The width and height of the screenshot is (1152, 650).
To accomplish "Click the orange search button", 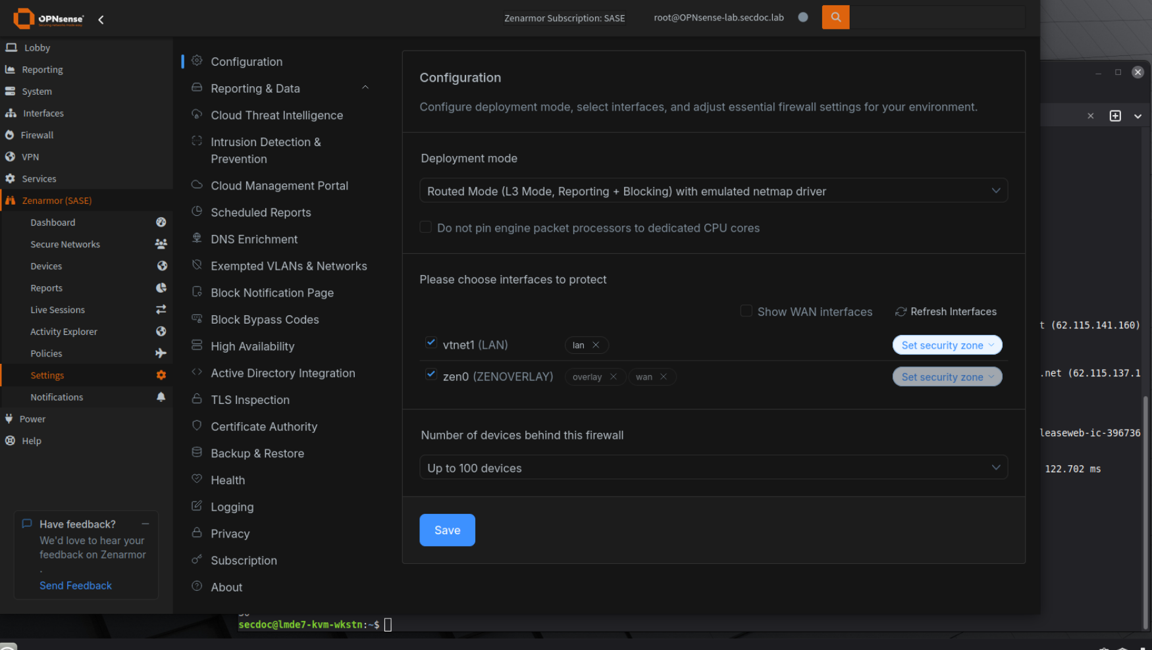I will 835,17.
